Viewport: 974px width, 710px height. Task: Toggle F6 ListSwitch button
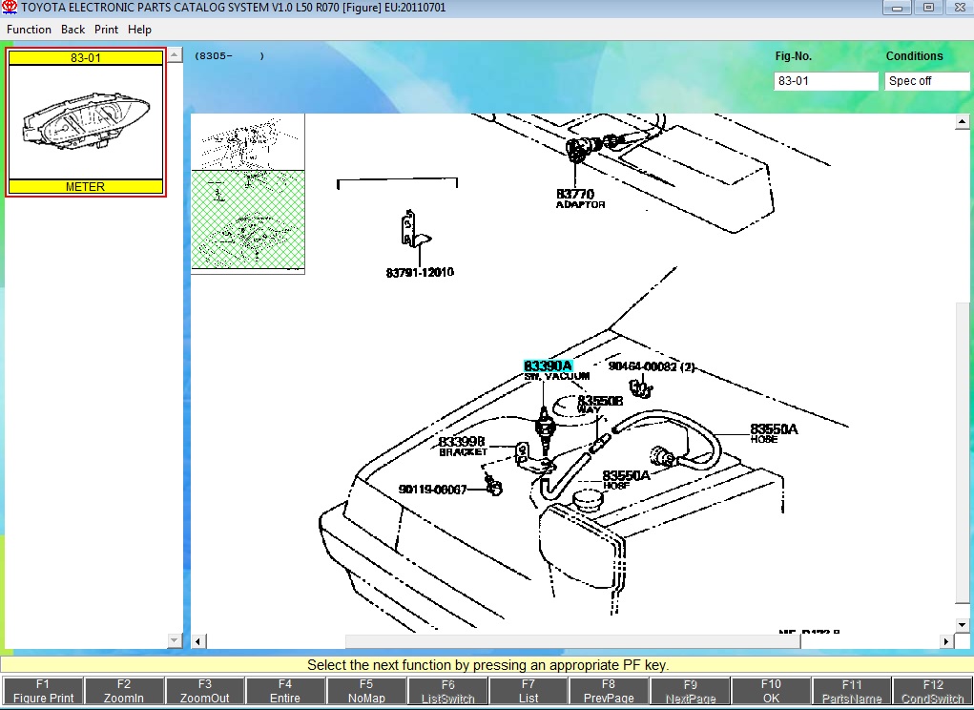pos(447,691)
